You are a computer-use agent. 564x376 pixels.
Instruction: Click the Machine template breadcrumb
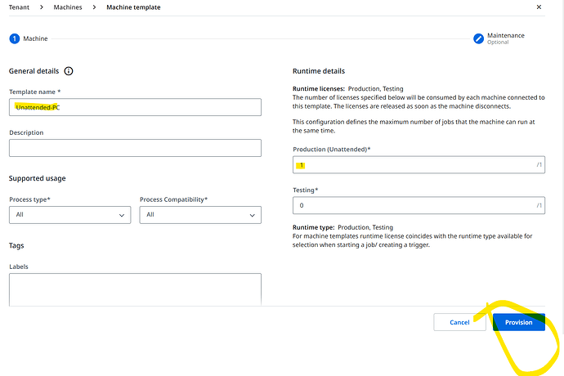133,7
